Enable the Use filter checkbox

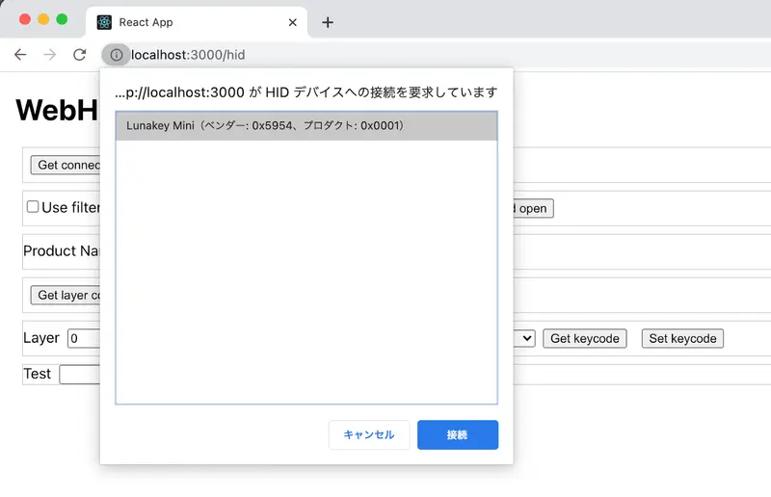(33, 206)
